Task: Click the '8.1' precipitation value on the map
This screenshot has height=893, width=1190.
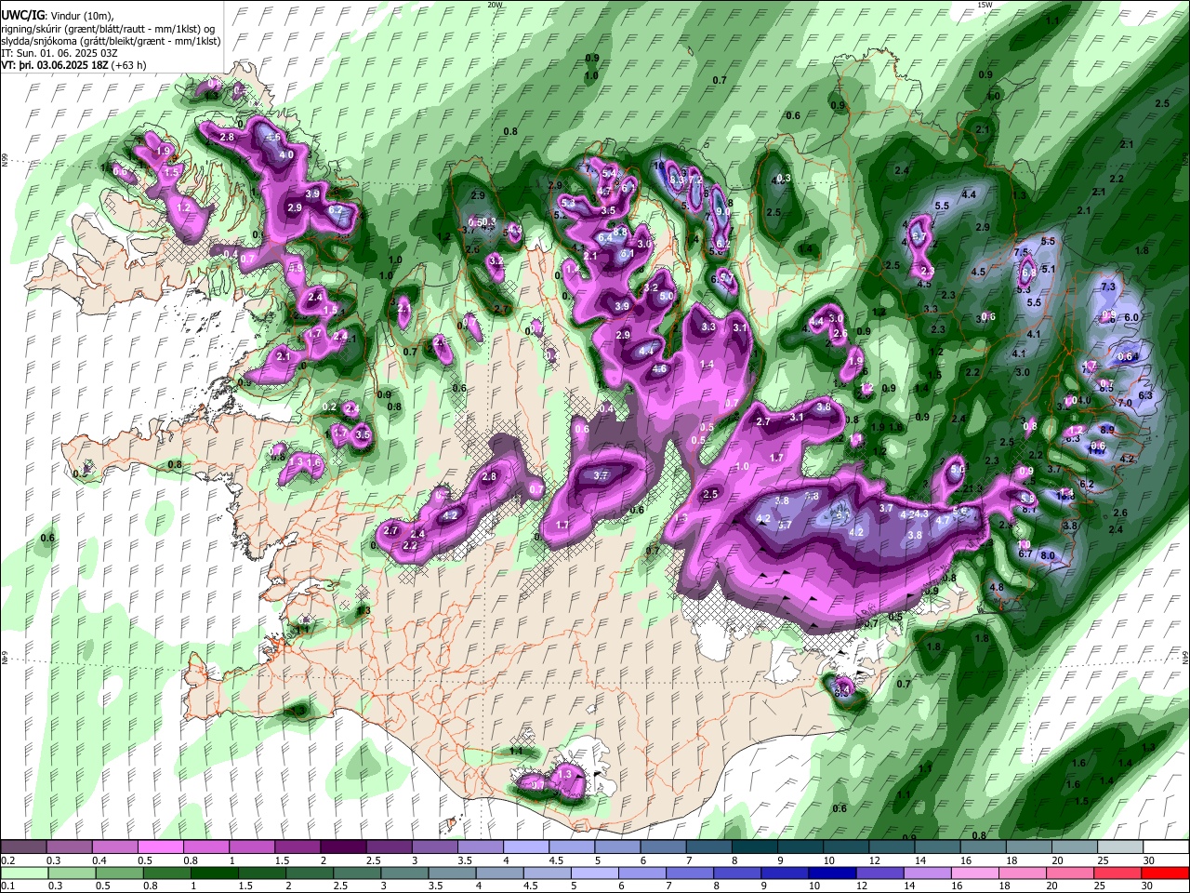Action: (1029, 510)
